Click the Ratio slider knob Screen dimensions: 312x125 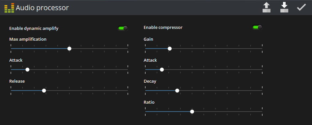pos(192,112)
